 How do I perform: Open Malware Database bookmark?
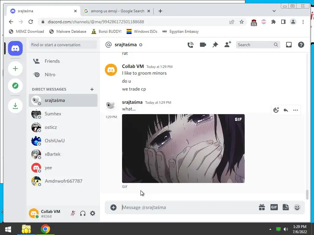68,32
